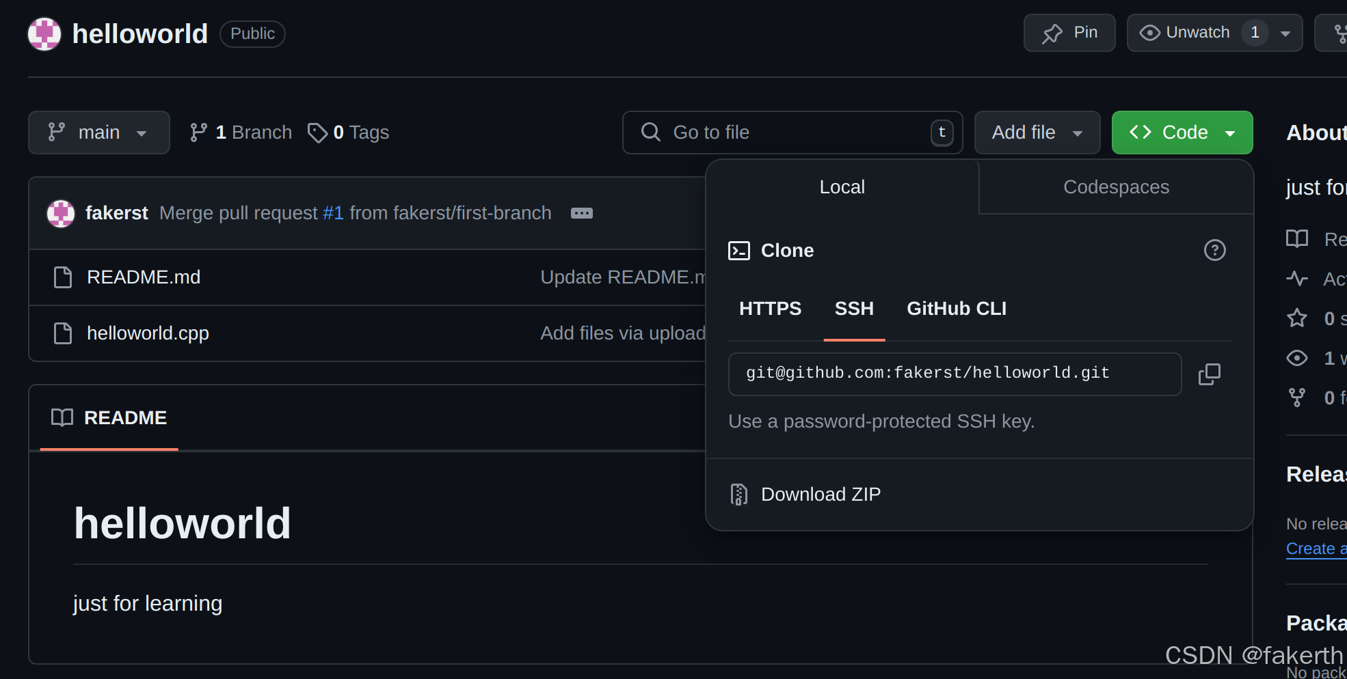The image size is (1347, 679).
Task: Select the HTTPS clone option
Action: pos(770,309)
